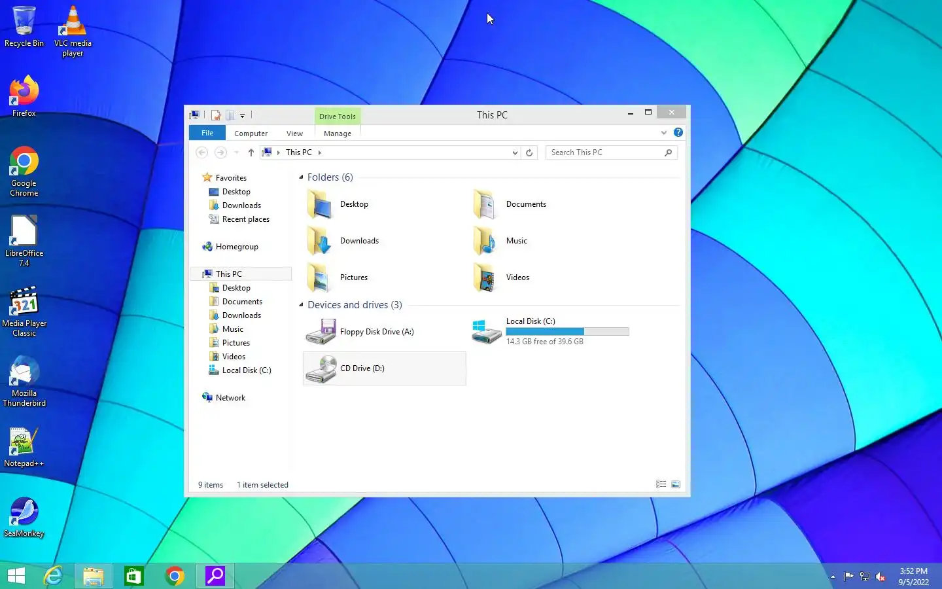Select the Music folder icon in Folders
This screenshot has height=589, width=942.
pyautogui.click(x=486, y=241)
